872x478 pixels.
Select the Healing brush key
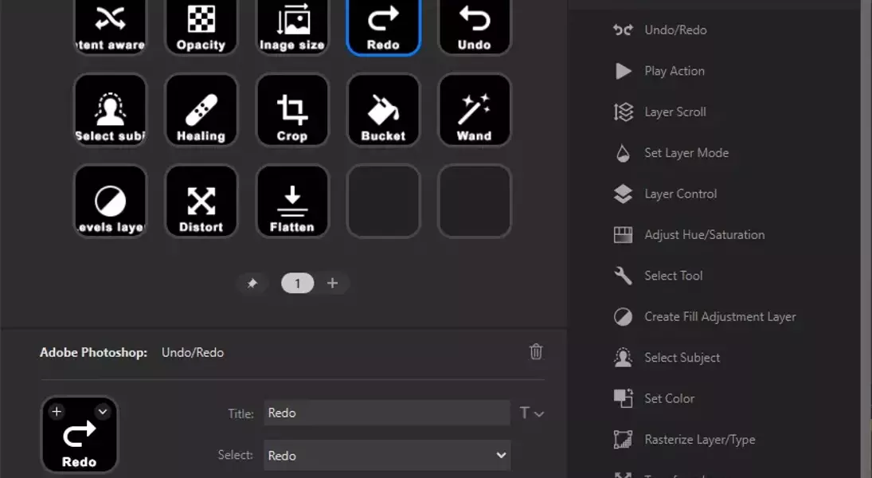201,111
